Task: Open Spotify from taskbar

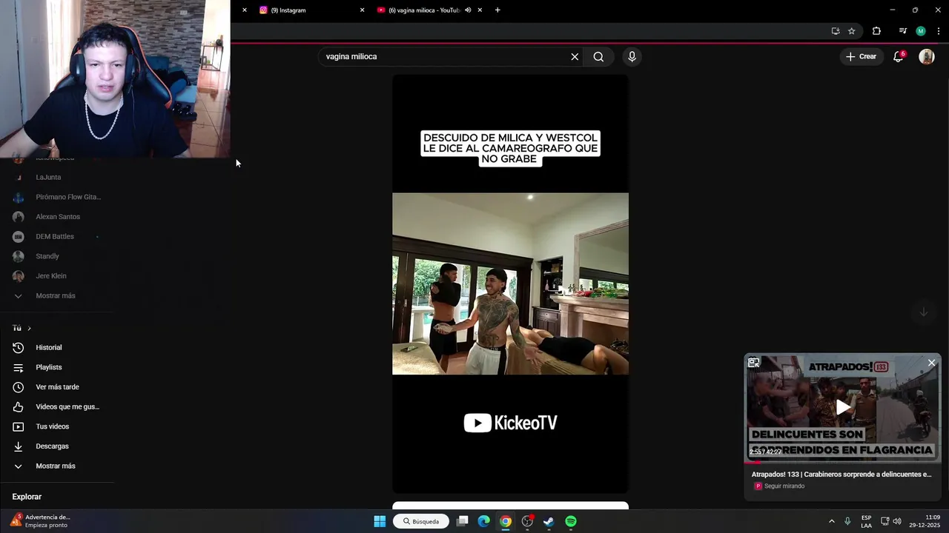Action: (x=571, y=521)
